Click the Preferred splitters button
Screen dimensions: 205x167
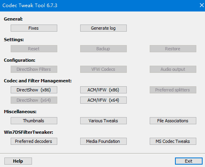click(173, 90)
